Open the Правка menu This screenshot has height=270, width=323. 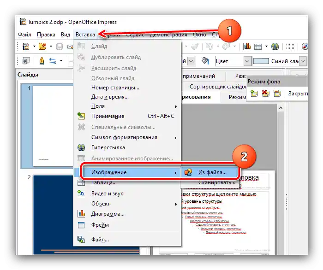coord(46,35)
